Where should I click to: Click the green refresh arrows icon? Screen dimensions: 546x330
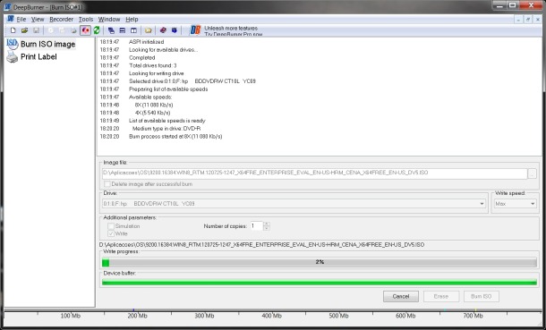tap(97, 30)
